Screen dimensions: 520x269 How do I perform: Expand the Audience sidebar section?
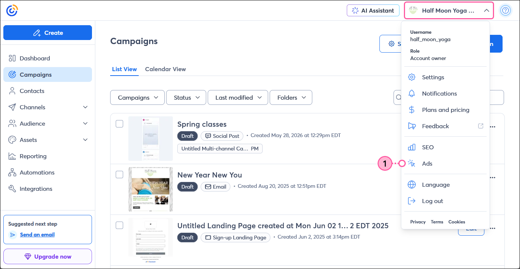85,123
